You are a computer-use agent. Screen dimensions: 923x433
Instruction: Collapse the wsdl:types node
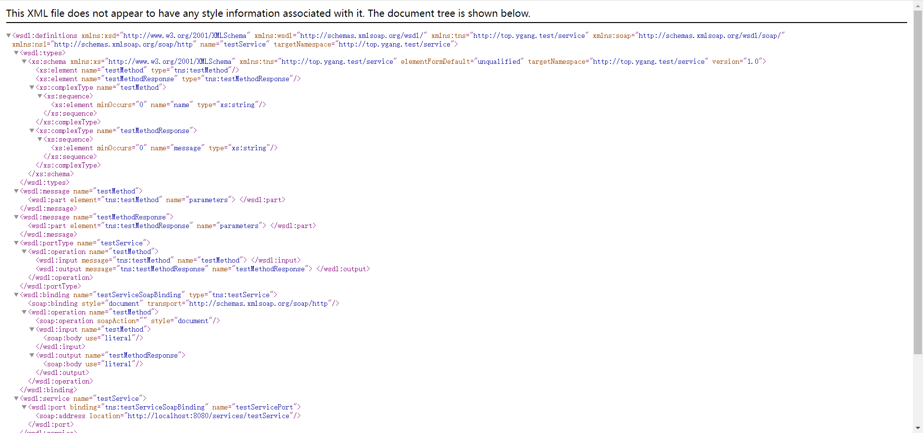(16, 53)
